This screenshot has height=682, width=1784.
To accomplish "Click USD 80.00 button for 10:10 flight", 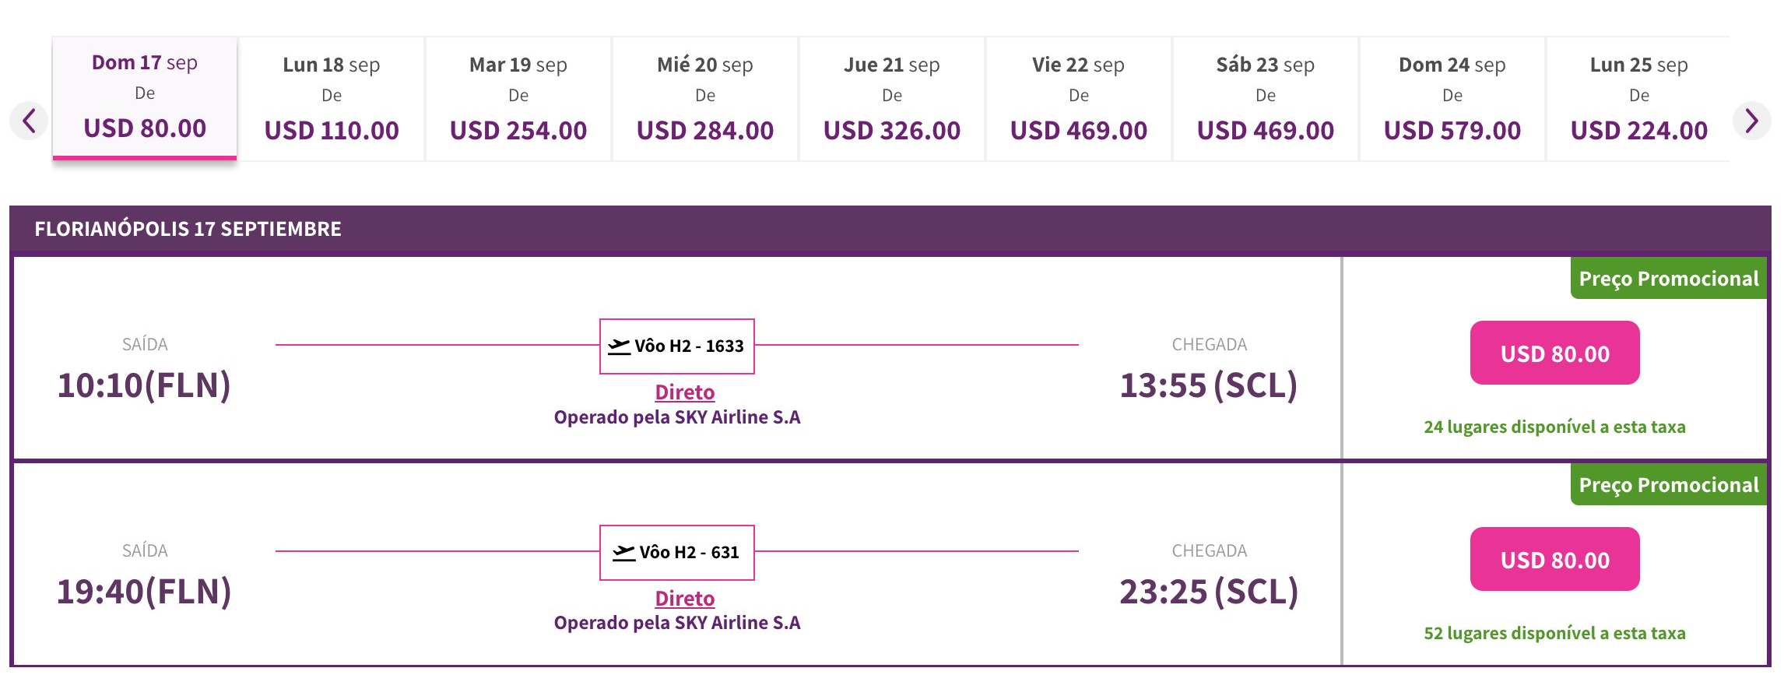I will click(x=1554, y=353).
